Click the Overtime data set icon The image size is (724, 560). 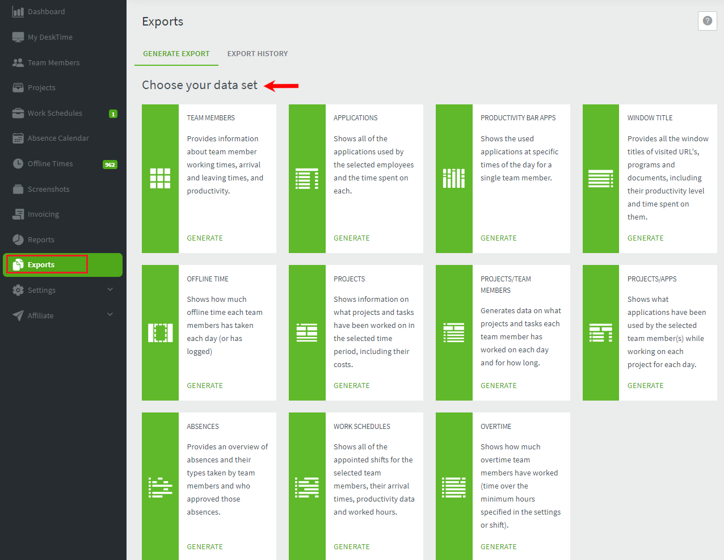[454, 487]
